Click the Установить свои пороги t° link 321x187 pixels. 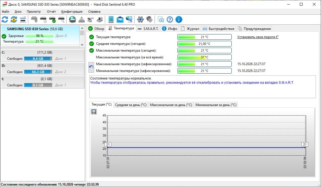click(258, 37)
